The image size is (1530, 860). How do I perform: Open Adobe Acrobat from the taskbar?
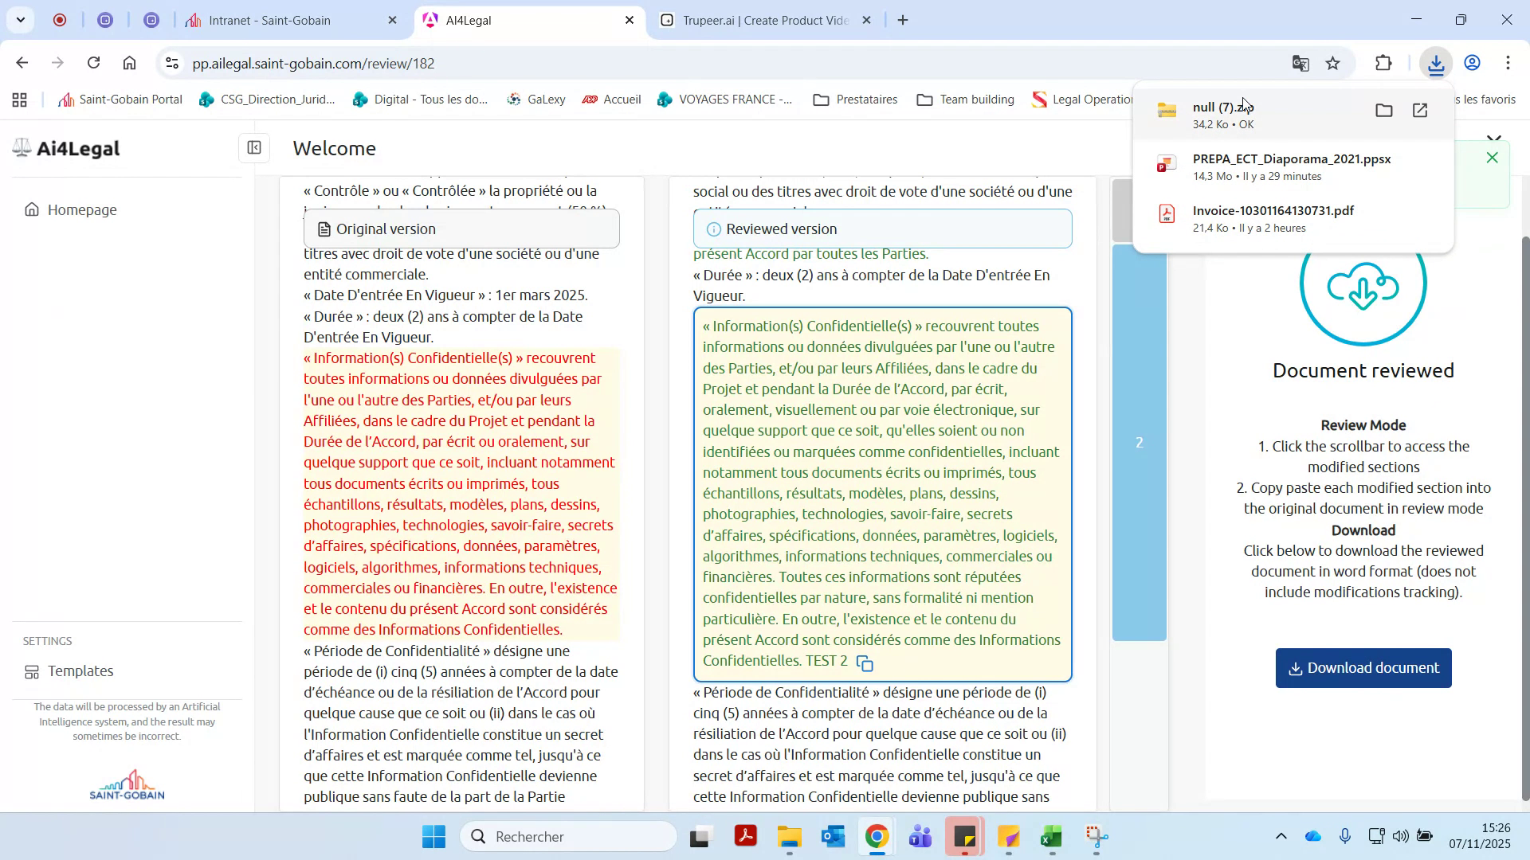tap(746, 837)
